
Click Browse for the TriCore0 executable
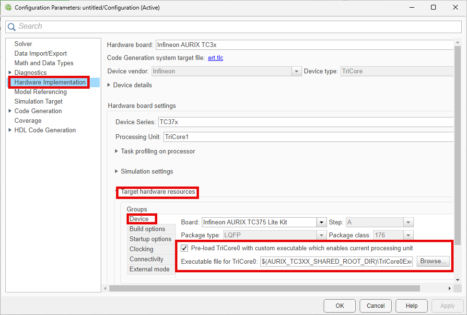432,261
